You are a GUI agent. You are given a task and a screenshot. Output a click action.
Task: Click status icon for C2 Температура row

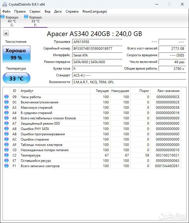(x=6, y=155)
